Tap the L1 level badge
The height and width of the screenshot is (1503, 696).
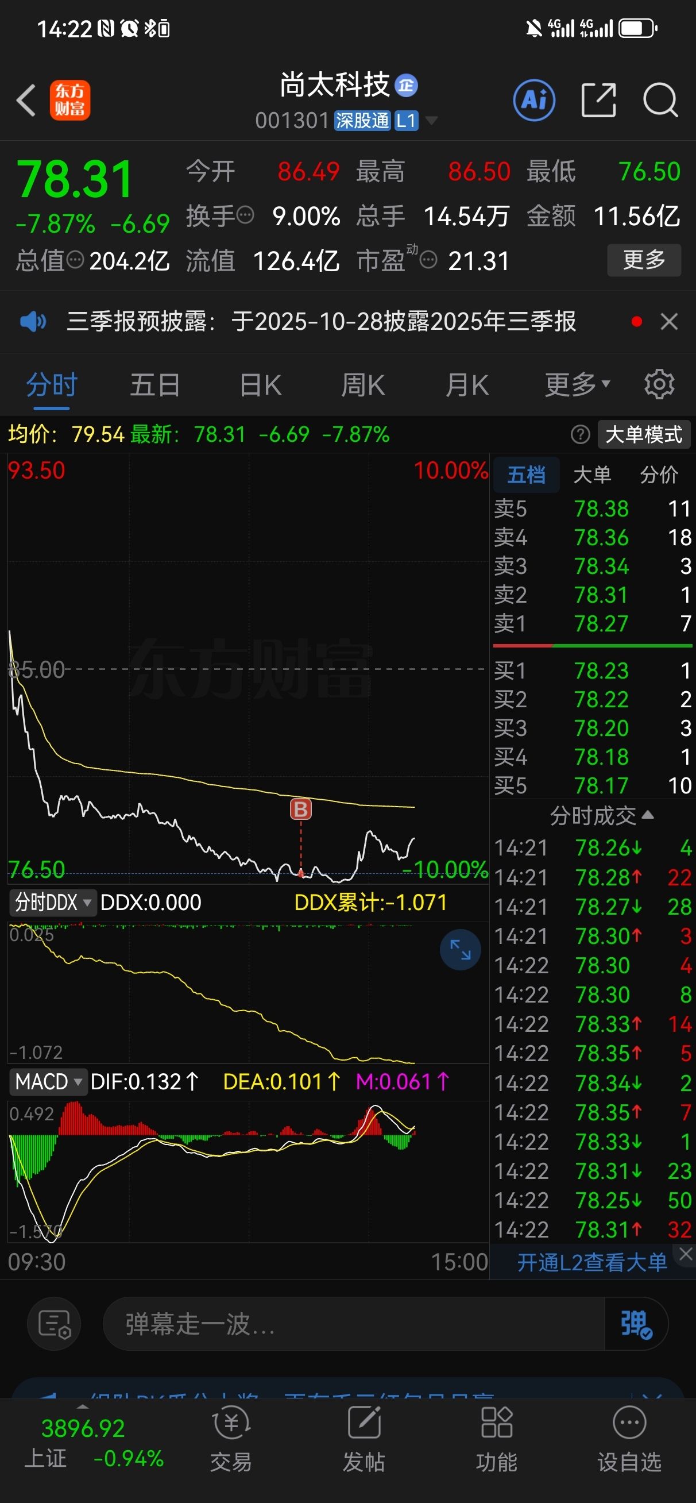pyautogui.click(x=406, y=121)
